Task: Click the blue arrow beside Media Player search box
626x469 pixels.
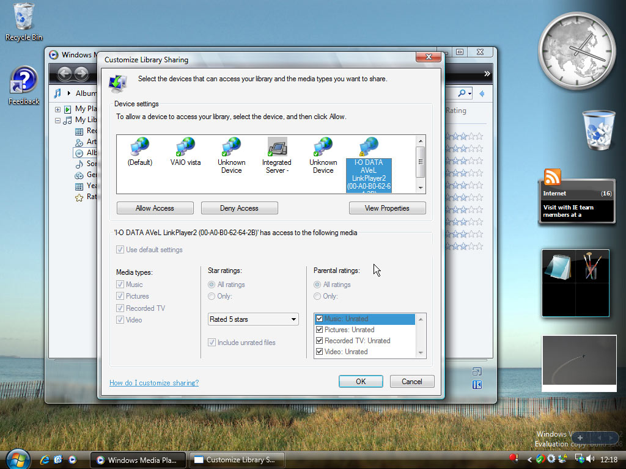Action: coord(482,93)
